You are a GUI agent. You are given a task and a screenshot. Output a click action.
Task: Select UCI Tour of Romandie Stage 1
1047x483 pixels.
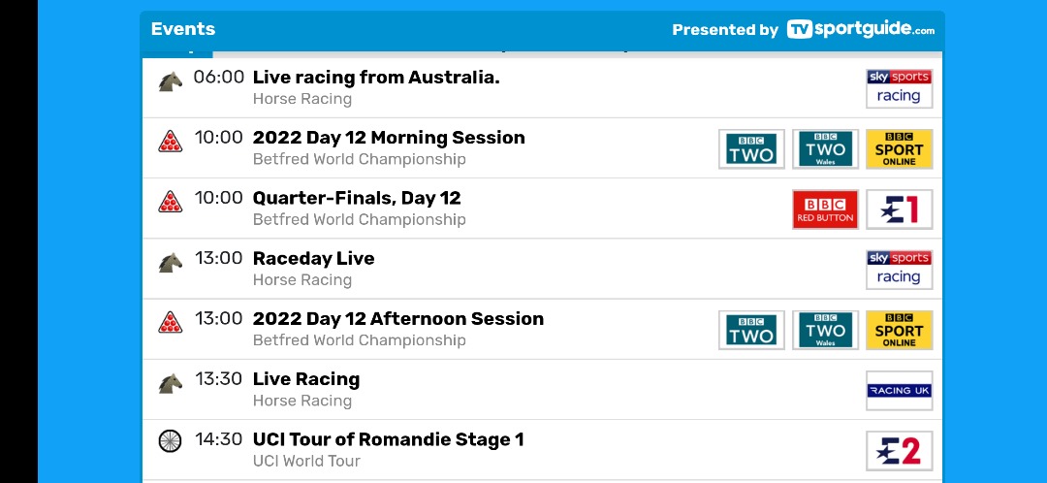[x=388, y=439]
